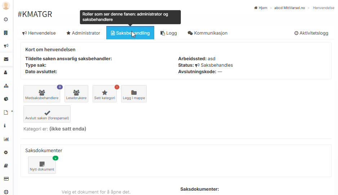Open the Kommunikasjon tab
This screenshot has width=338, height=195.
(208, 33)
